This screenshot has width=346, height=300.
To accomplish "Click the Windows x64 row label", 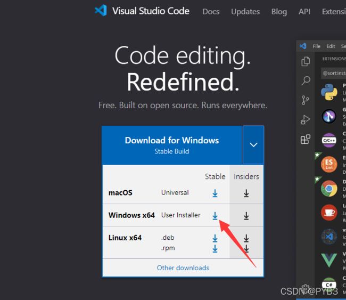I will 131,215.
